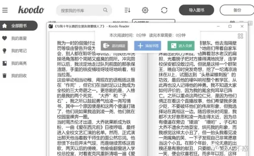The width and height of the screenshot is (254, 156).
Task: Click the koodo logo
Action: (31, 10)
